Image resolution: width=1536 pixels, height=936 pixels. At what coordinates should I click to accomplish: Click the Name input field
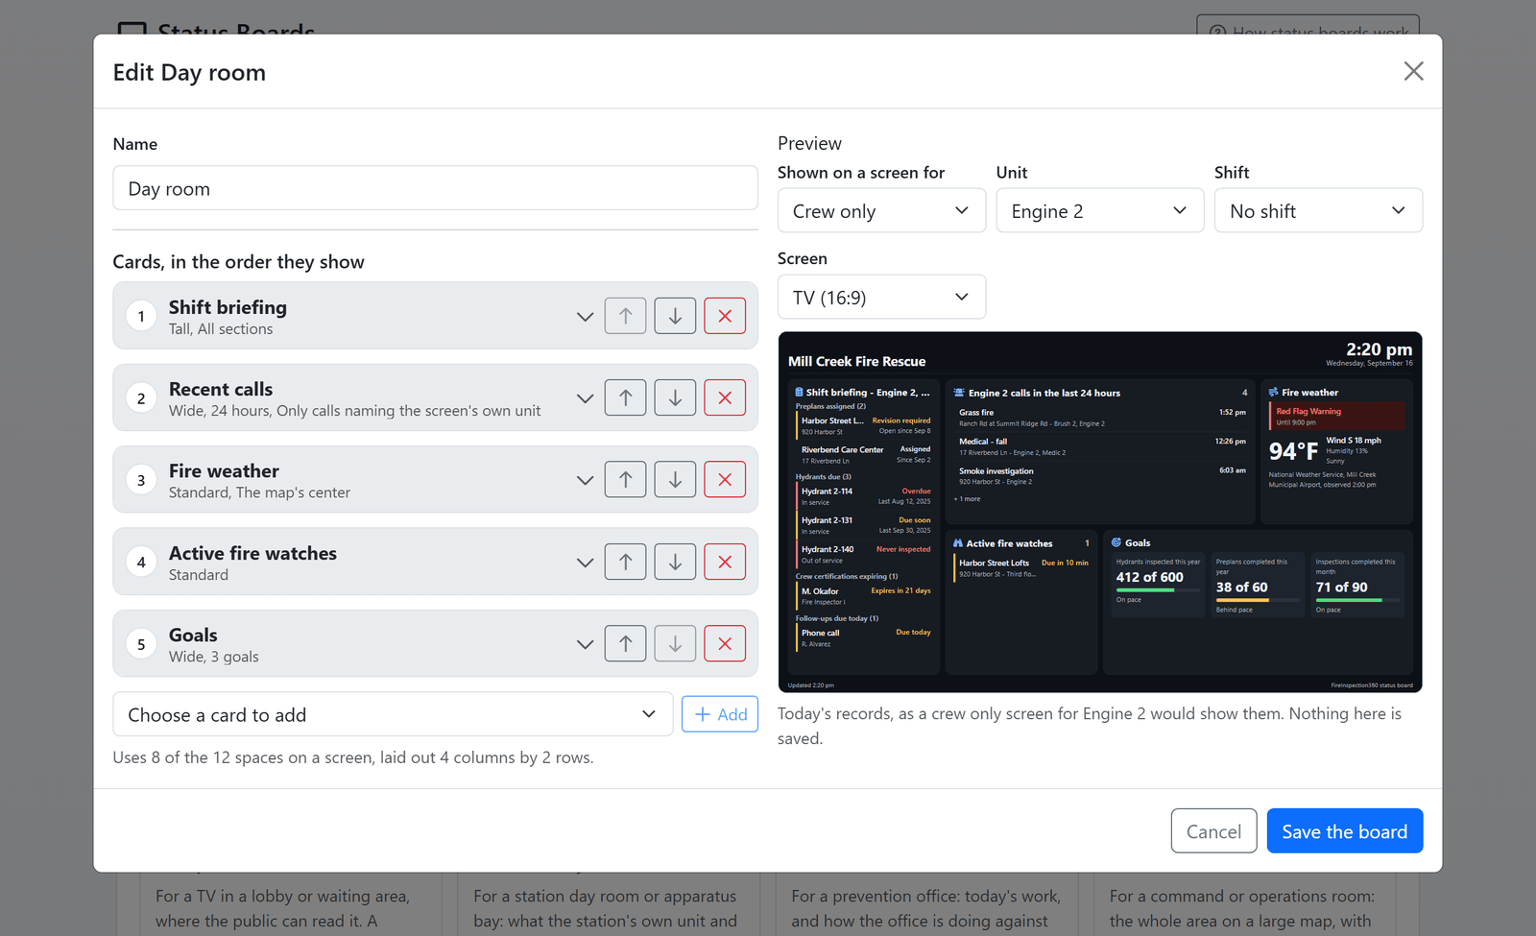click(x=435, y=188)
